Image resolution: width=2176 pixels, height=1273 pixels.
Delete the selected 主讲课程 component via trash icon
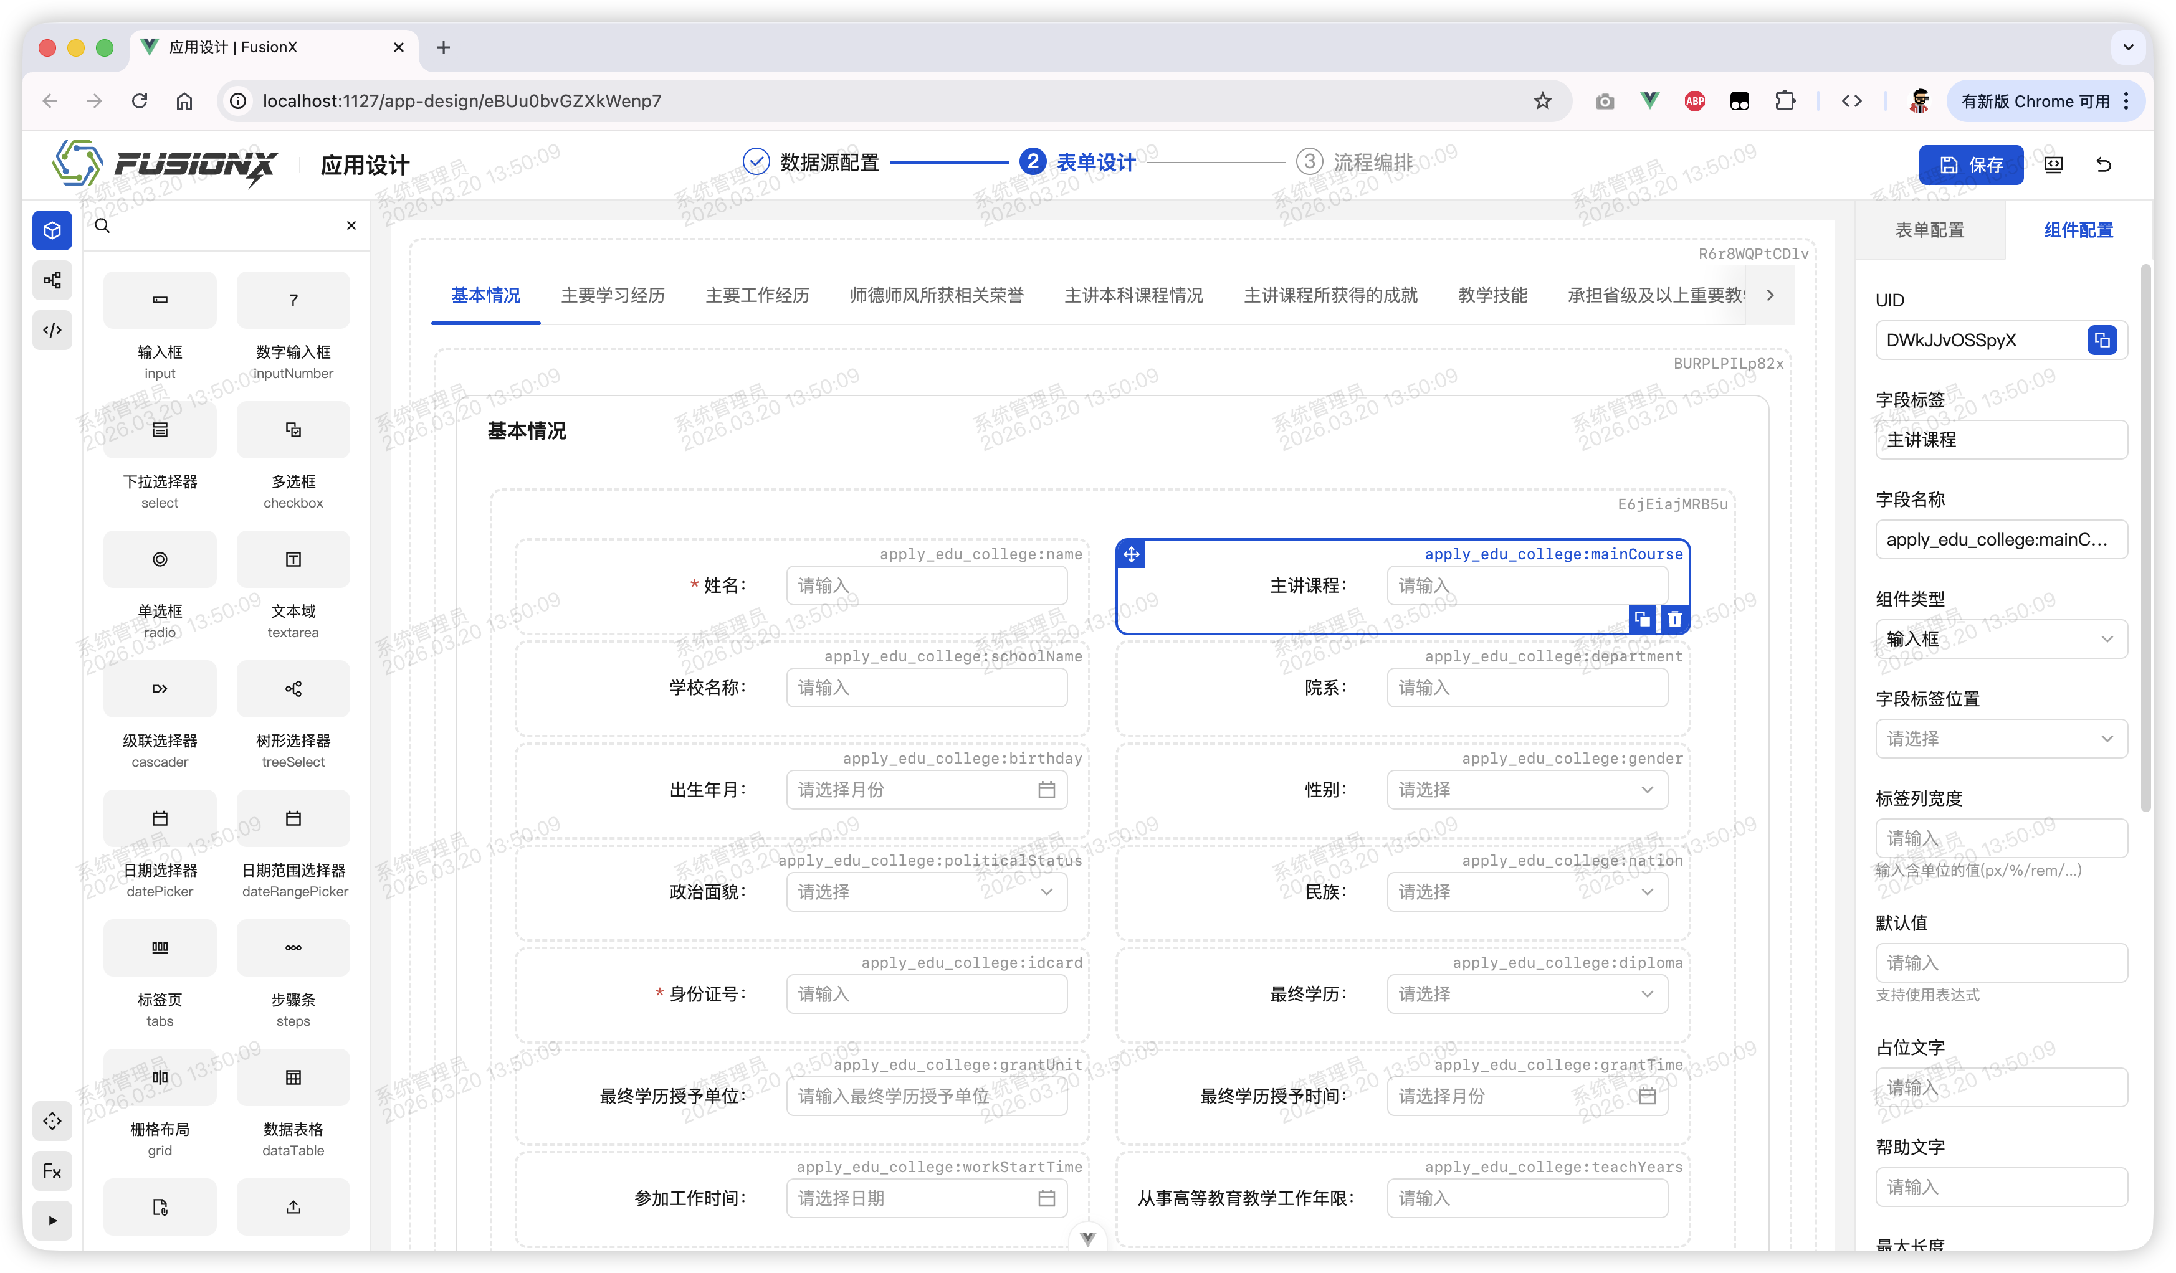1674,619
